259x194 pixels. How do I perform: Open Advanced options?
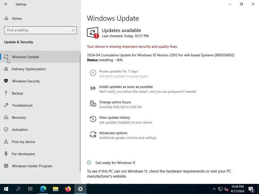coord(113,133)
